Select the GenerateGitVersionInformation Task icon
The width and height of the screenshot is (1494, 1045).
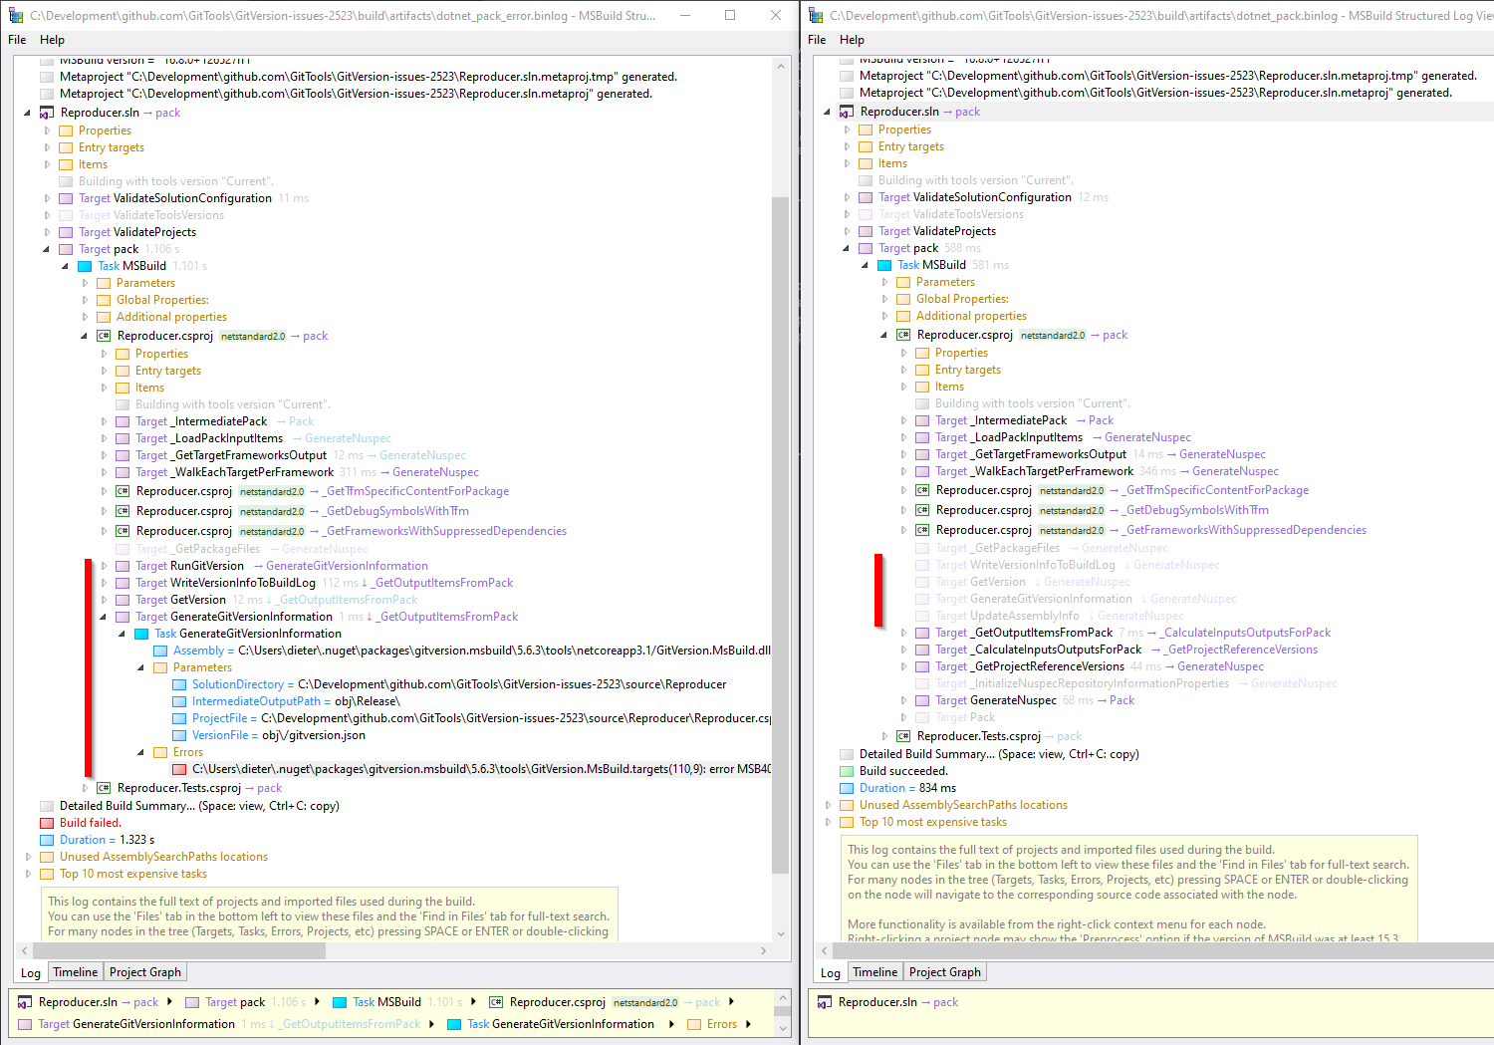(x=142, y=633)
